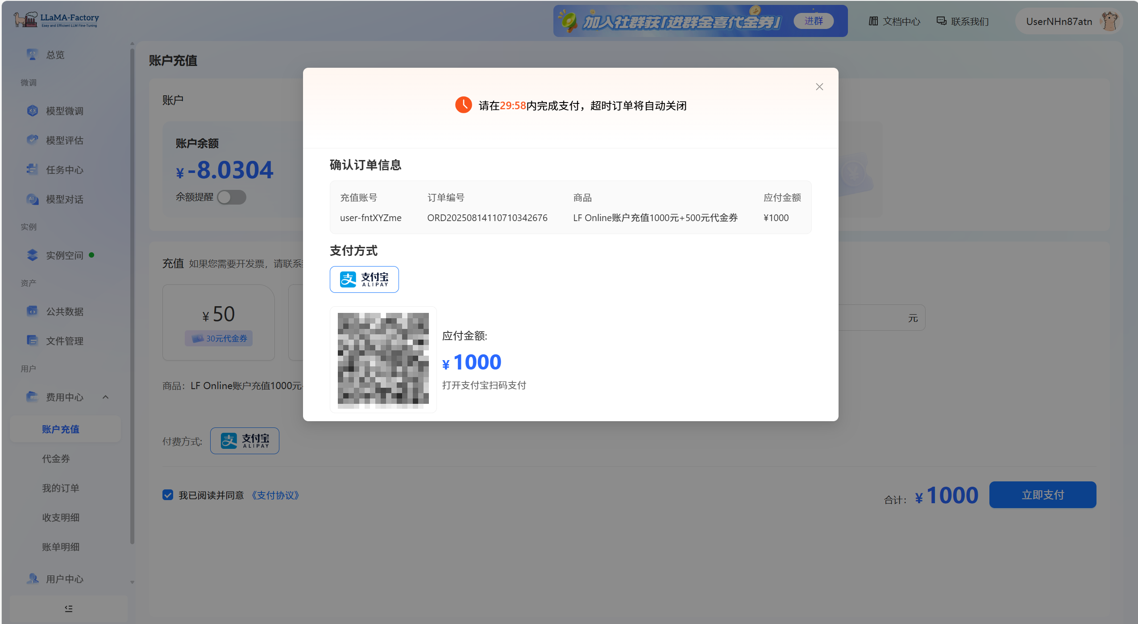Open 任务中心 task center icon
This screenshot has width=1138, height=624.
[x=32, y=169]
